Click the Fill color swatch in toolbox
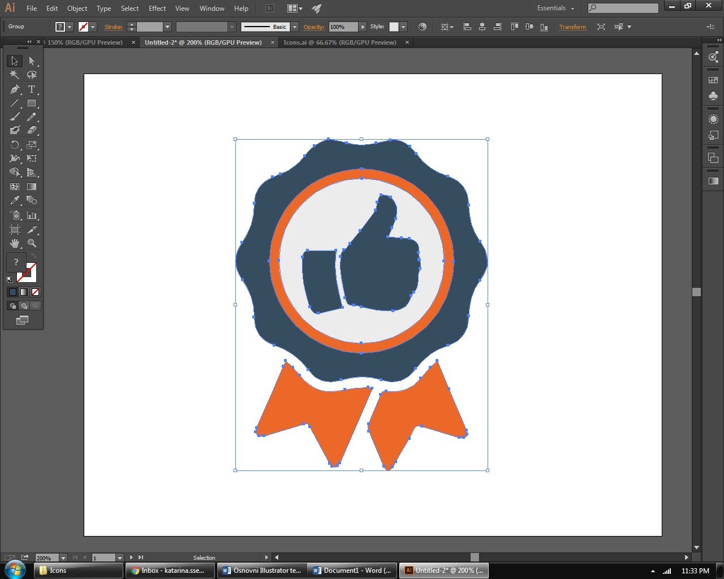Screen dimensions: 724x579 pos(16,262)
